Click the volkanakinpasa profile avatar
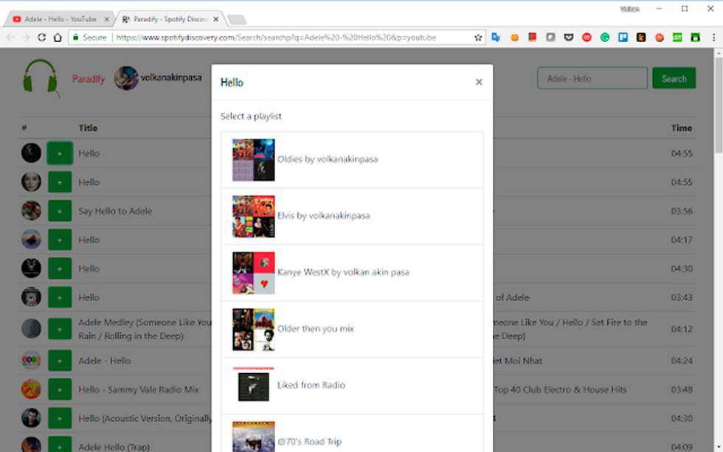Screen dimensions: 723x452 pyautogui.click(x=126, y=78)
